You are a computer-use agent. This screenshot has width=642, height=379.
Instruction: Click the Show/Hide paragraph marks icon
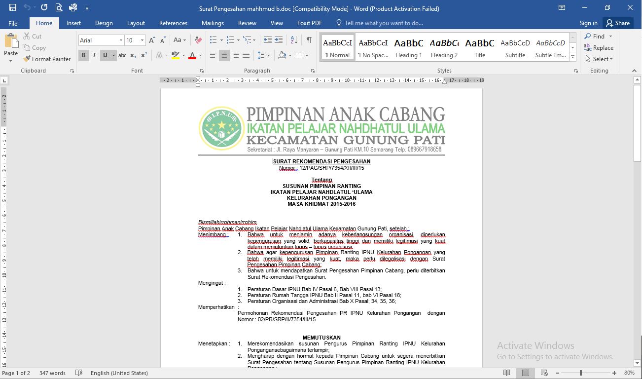[x=309, y=40]
